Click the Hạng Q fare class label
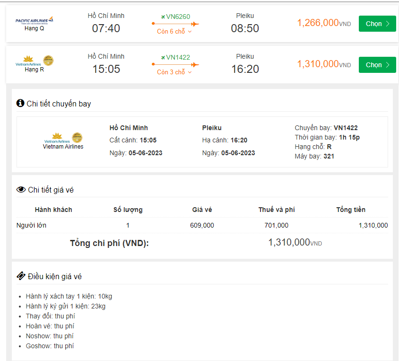399x361 pixels. click(x=34, y=28)
